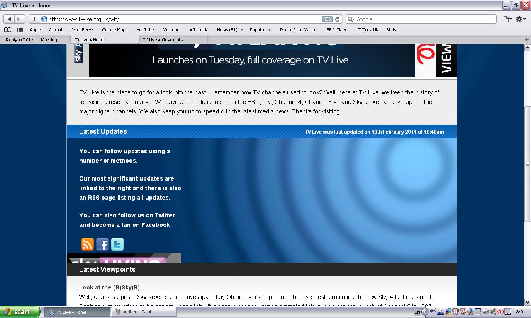Expand the Popular bookmarks folder

point(260,30)
